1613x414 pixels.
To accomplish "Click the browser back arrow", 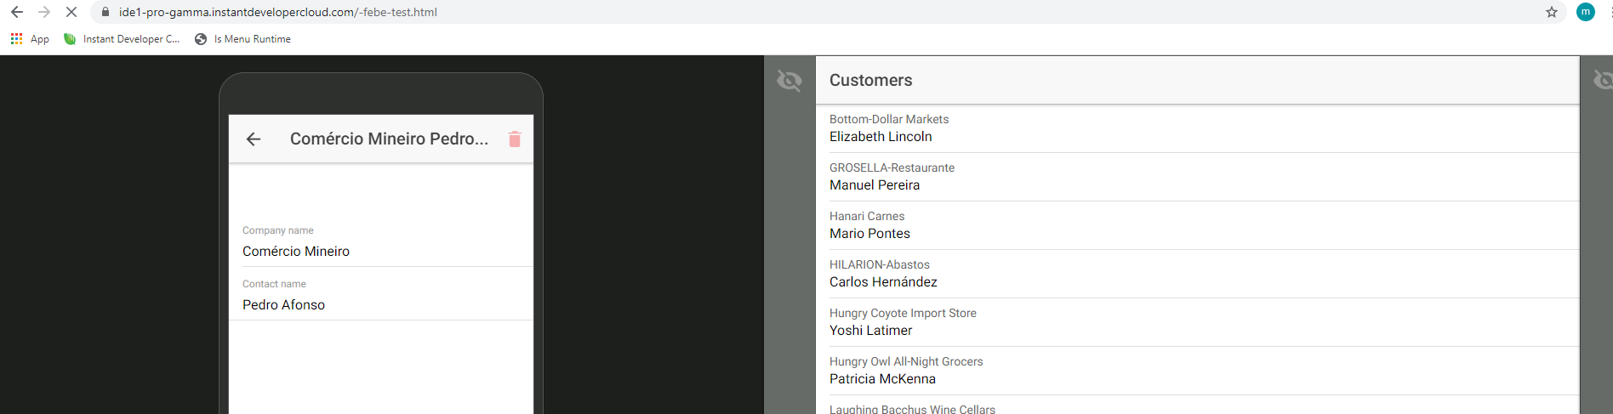I will click(17, 12).
